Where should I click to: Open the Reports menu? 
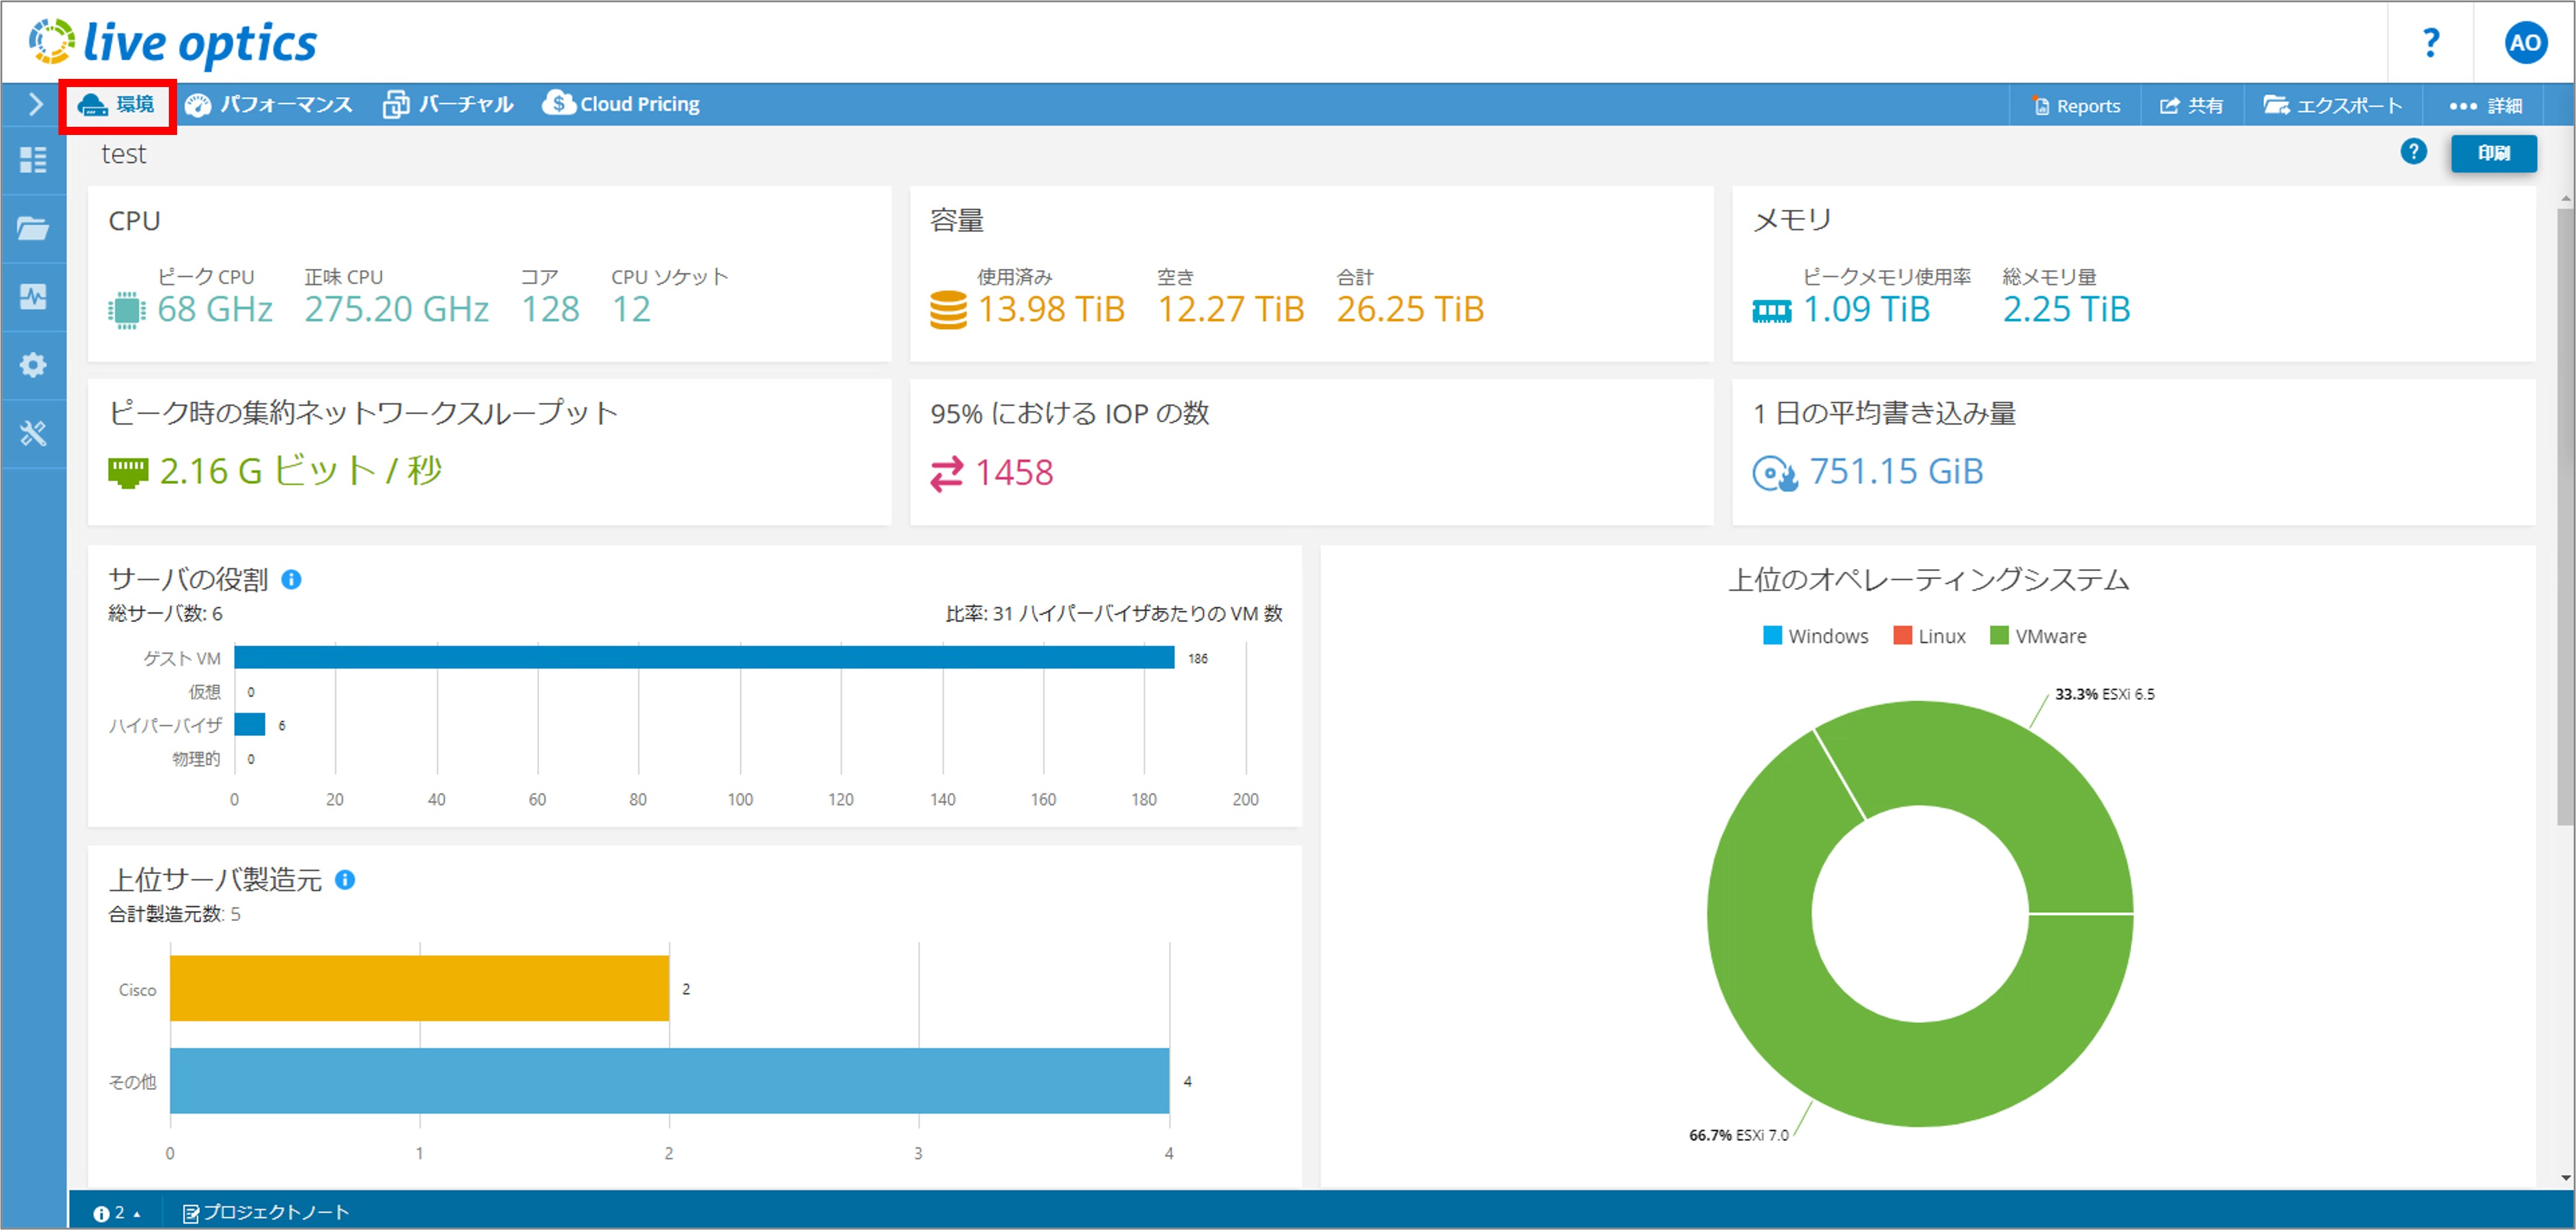(x=2076, y=106)
